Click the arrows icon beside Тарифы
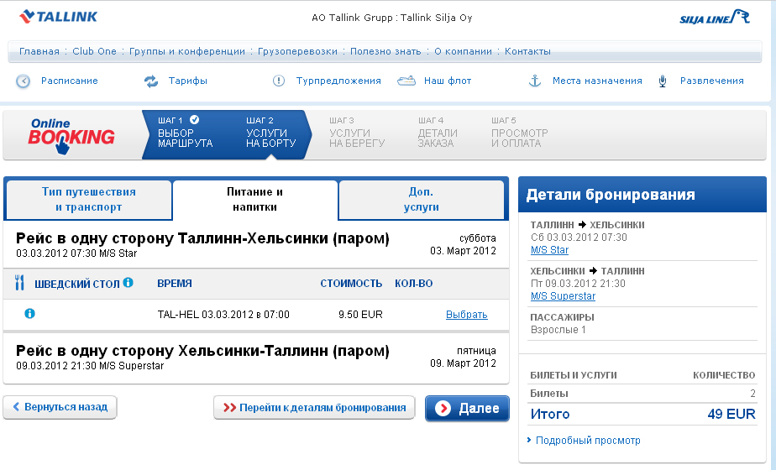Screen dimensions: 776x470 [151, 81]
